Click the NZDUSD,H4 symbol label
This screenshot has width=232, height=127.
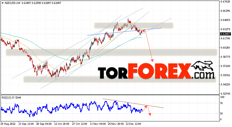click(12, 3)
